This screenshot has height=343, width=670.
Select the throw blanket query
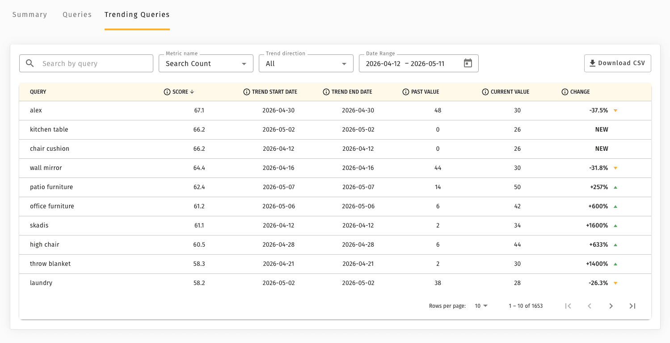click(51, 264)
